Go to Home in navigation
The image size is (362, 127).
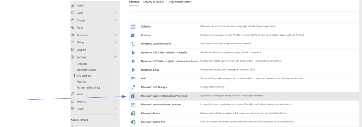80,6
